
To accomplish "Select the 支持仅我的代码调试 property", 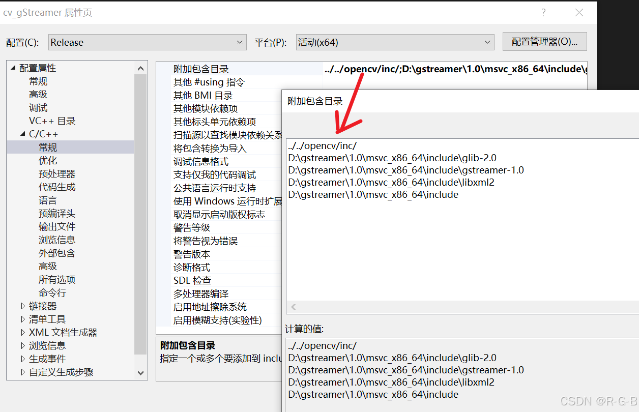I will [x=215, y=175].
